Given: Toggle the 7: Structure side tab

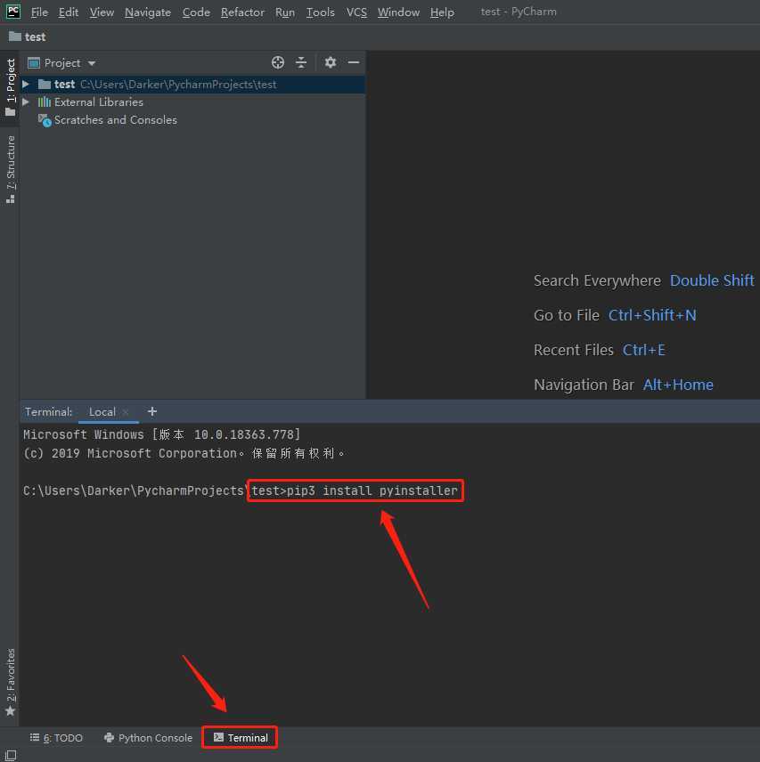Looking at the screenshot, I should tap(10, 170).
